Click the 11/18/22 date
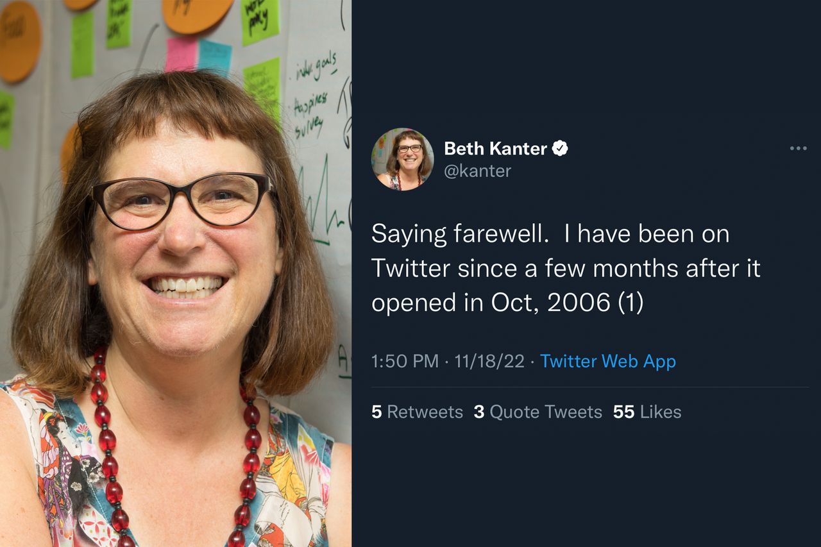This screenshot has width=821, height=547. [489, 361]
